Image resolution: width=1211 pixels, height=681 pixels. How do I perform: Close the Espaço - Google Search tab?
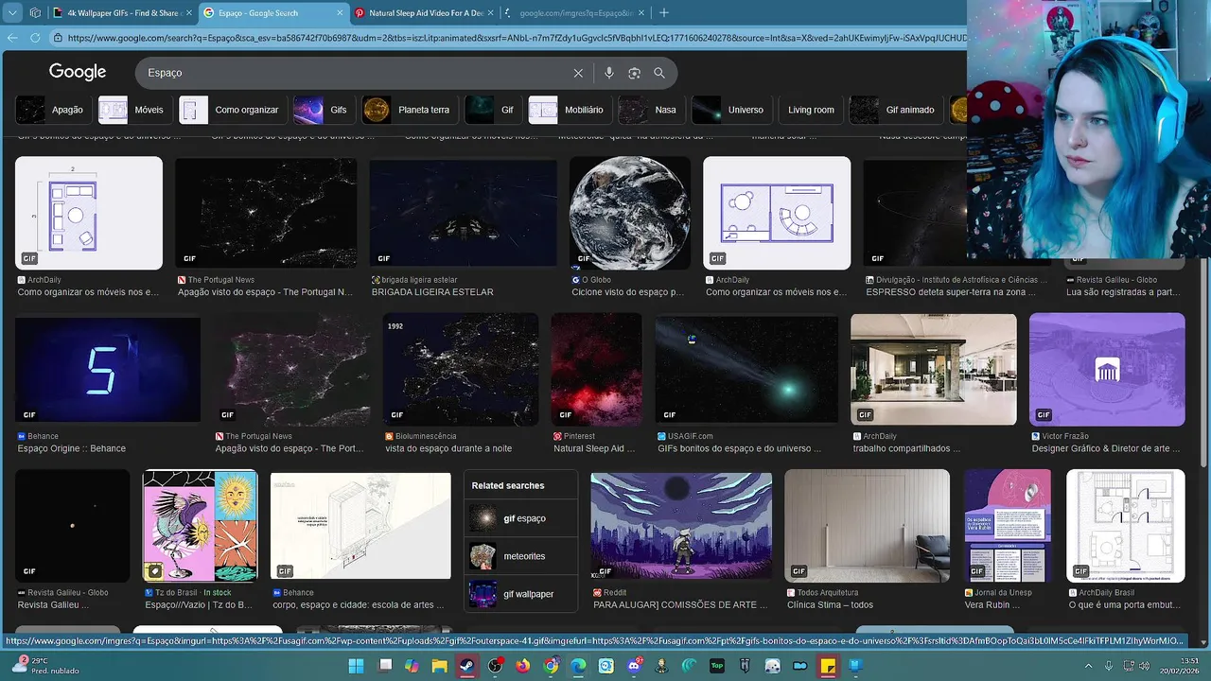pos(341,13)
